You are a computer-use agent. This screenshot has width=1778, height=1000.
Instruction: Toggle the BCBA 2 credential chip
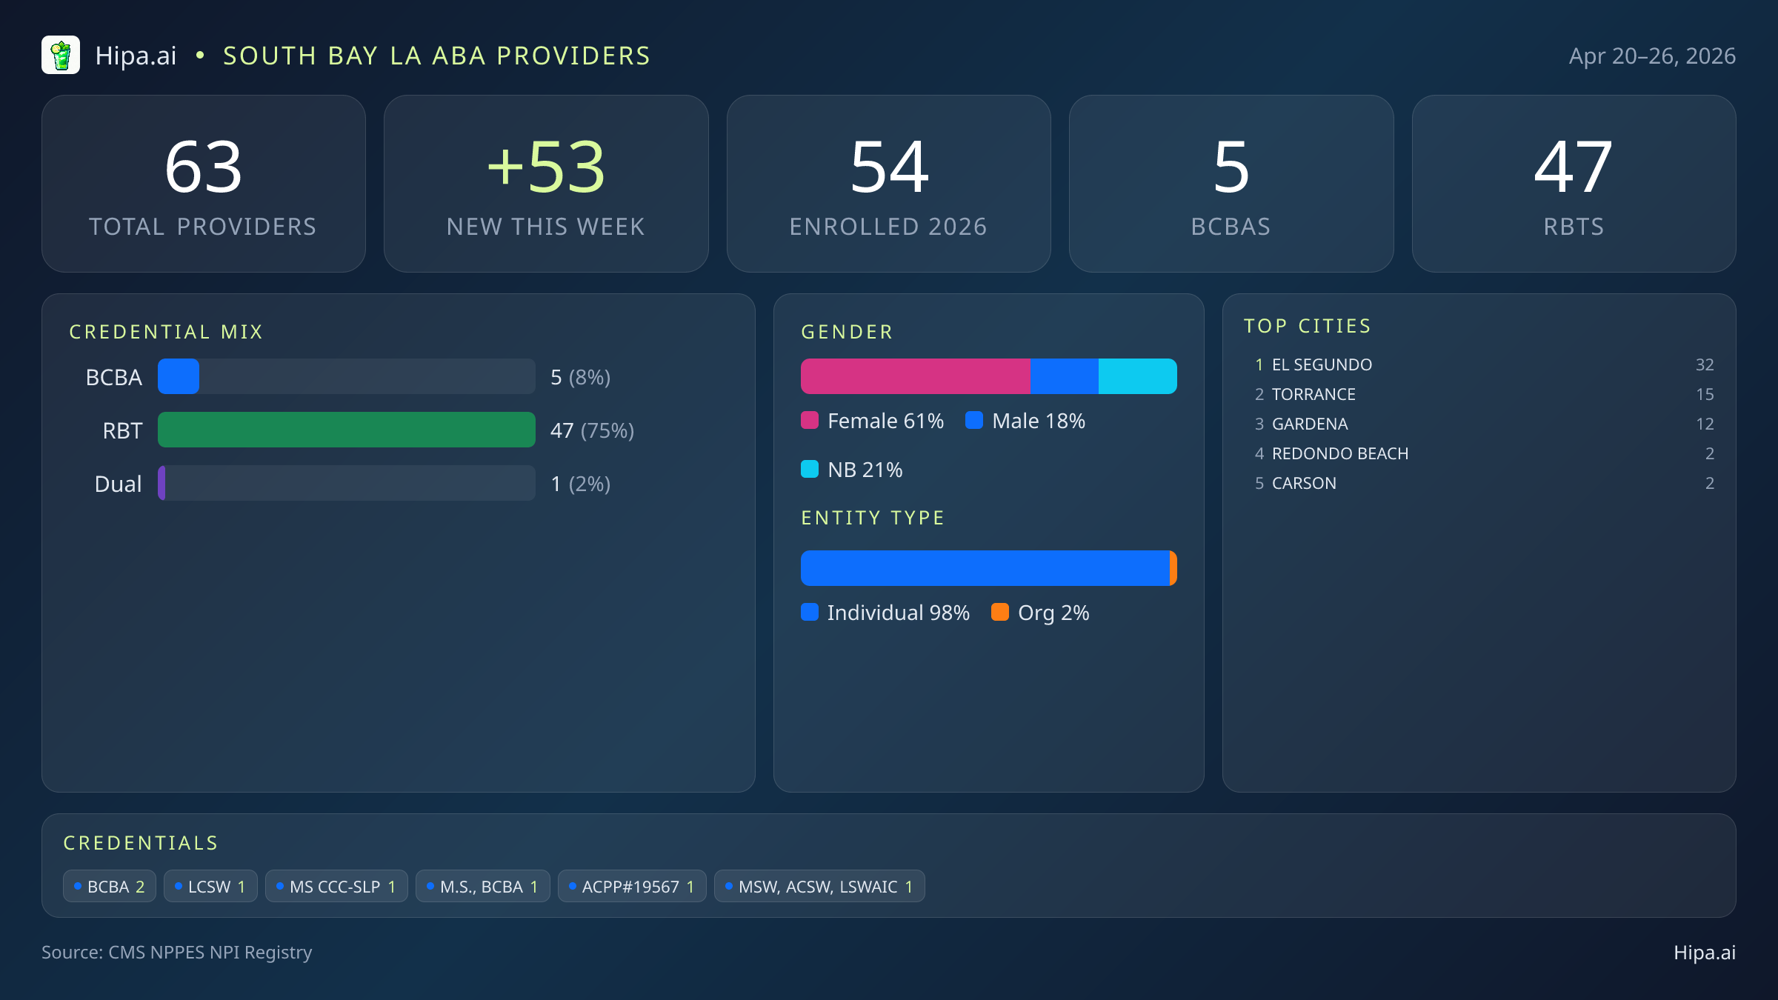click(x=109, y=886)
